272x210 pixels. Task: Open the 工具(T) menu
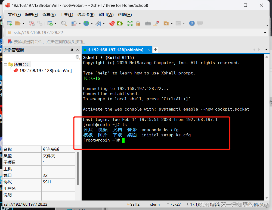pos(66,15)
